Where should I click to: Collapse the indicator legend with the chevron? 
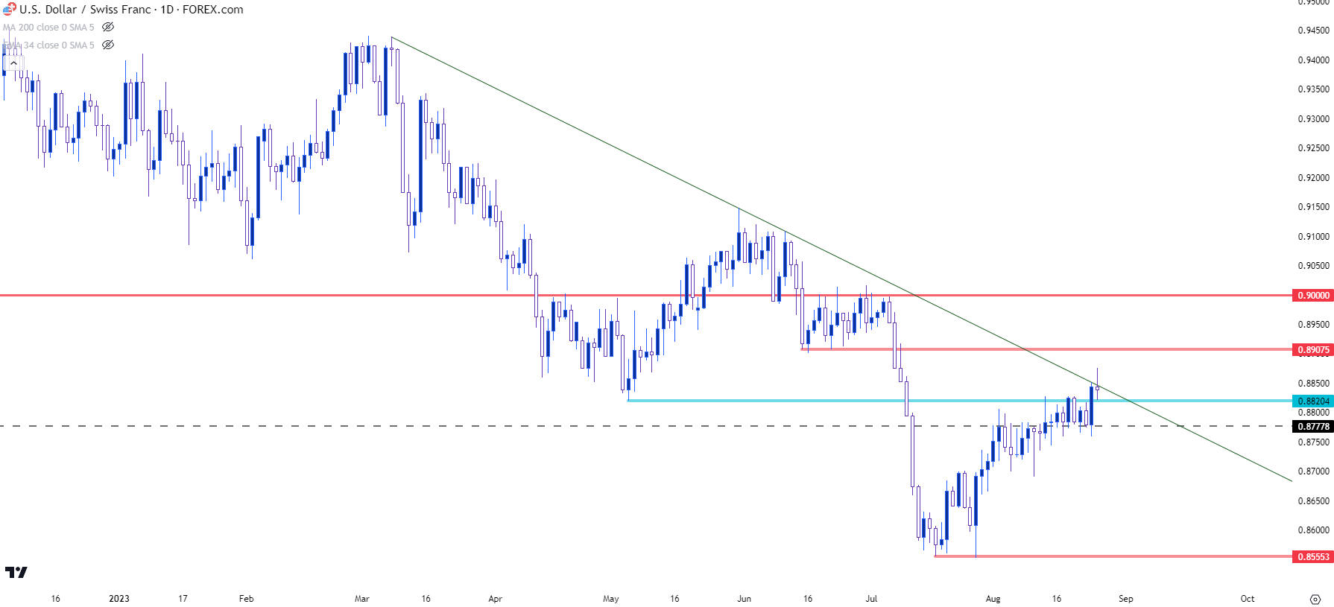point(13,63)
